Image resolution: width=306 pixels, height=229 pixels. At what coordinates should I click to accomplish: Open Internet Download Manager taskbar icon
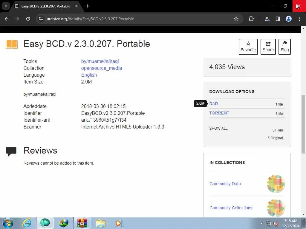pos(64,223)
